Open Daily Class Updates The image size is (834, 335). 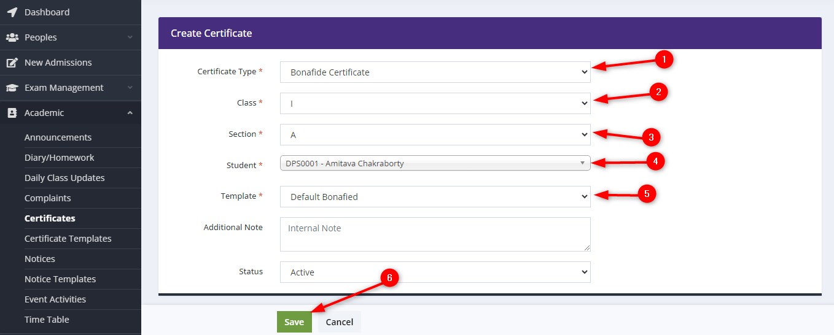64,178
